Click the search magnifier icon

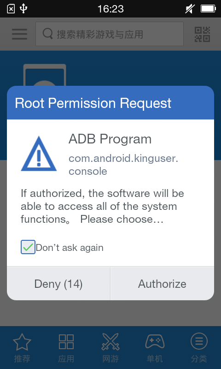48,34
